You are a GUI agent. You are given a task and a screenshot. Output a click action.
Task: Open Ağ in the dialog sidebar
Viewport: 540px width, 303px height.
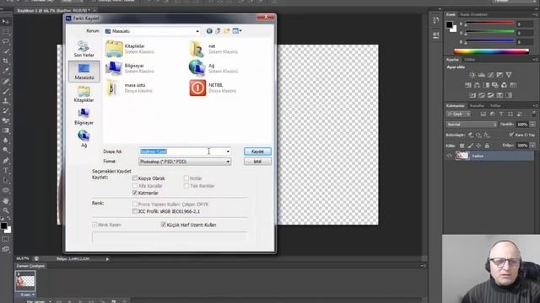[x=84, y=139]
